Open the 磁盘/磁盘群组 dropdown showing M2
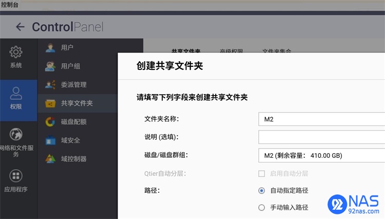 322,155
